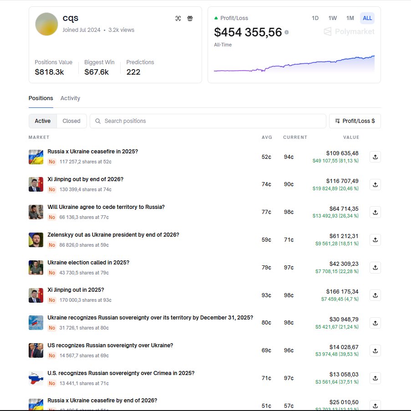
Task: Click the Ukraine election called 2025 market thumbnail
Action: click(36, 268)
